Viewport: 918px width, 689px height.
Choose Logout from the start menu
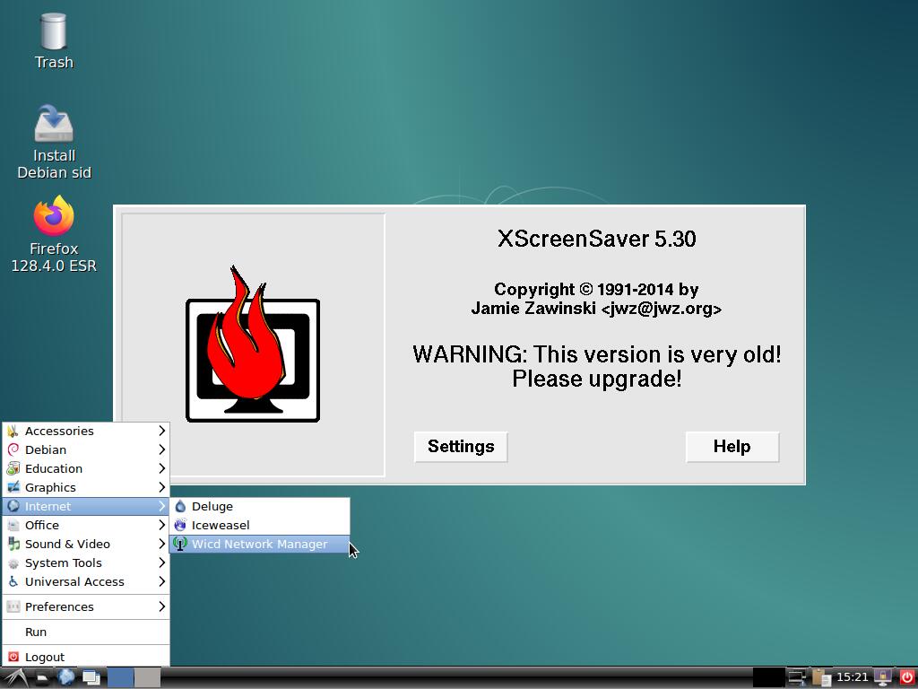[x=86, y=657]
